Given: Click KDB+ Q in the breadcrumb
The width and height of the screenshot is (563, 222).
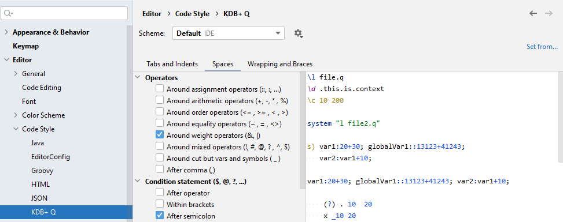Looking at the screenshot, I should tap(236, 14).
